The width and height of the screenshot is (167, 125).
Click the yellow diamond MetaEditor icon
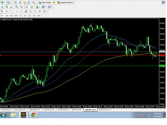click(x=54, y=2)
